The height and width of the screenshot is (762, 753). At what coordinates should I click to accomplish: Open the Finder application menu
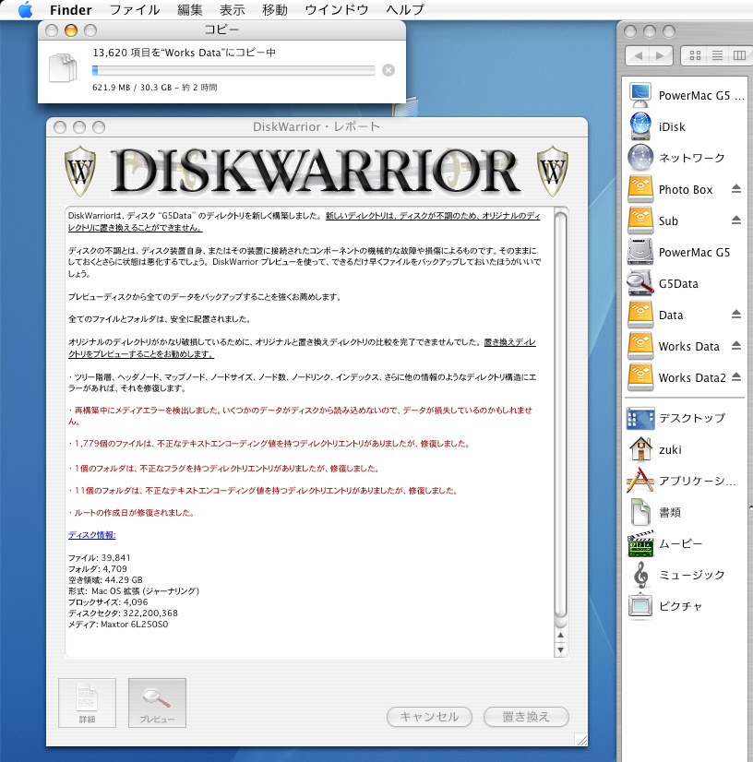(x=70, y=10)
